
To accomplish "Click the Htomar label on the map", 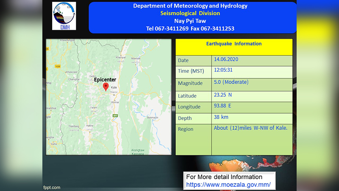I will point(115,102).
